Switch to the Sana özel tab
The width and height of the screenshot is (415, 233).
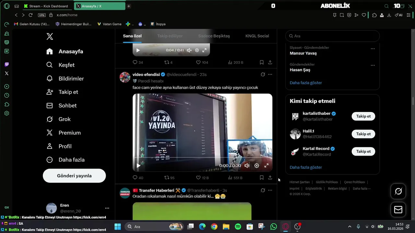click(132, 36)
